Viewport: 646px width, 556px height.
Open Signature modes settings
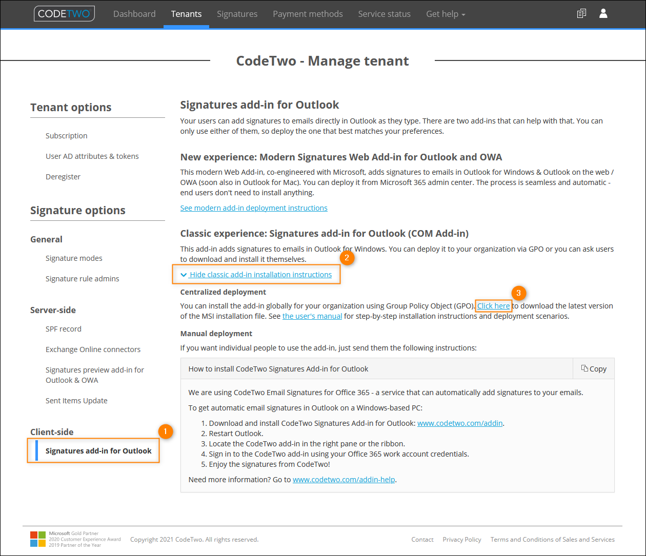(74, 258)
